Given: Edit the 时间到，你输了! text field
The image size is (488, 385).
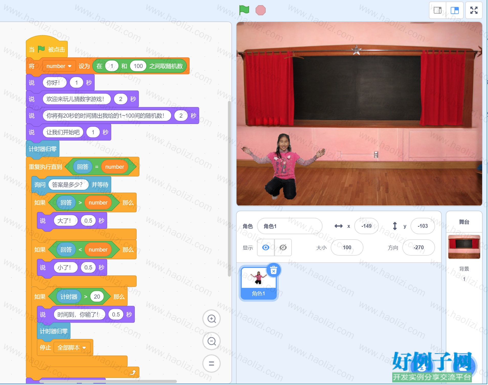Looking at the screenshot, I should click(x=79, y=314).
